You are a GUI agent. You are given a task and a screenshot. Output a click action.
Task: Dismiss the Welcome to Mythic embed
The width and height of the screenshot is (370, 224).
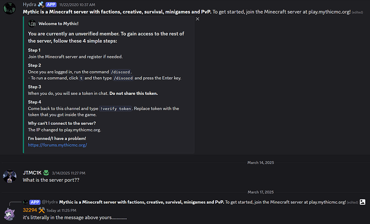pos(197,19)
